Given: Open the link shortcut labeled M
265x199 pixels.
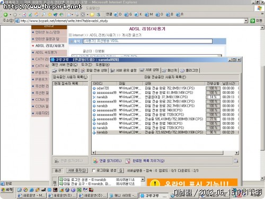Looking at the screenshot, I should (149, 14).
